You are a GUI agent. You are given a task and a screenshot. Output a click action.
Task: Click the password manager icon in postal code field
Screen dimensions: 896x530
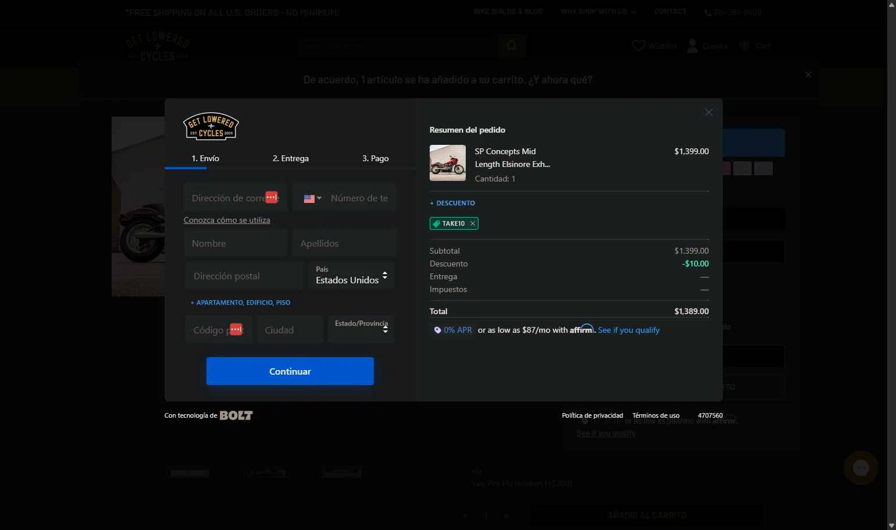[x=235, y=329]
